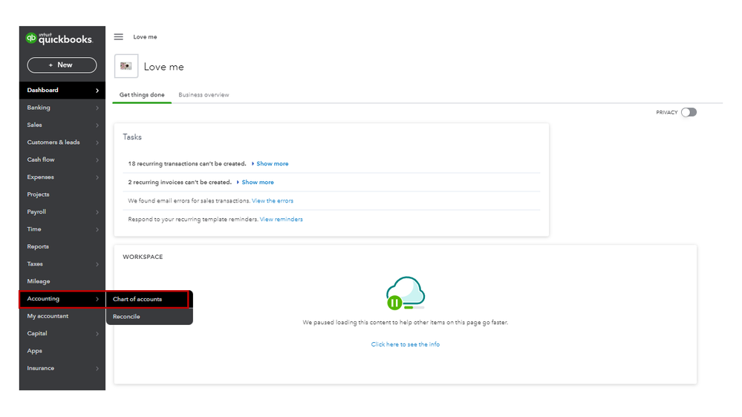
Task: Click the WORKSPACE heading
Action: 143,257
